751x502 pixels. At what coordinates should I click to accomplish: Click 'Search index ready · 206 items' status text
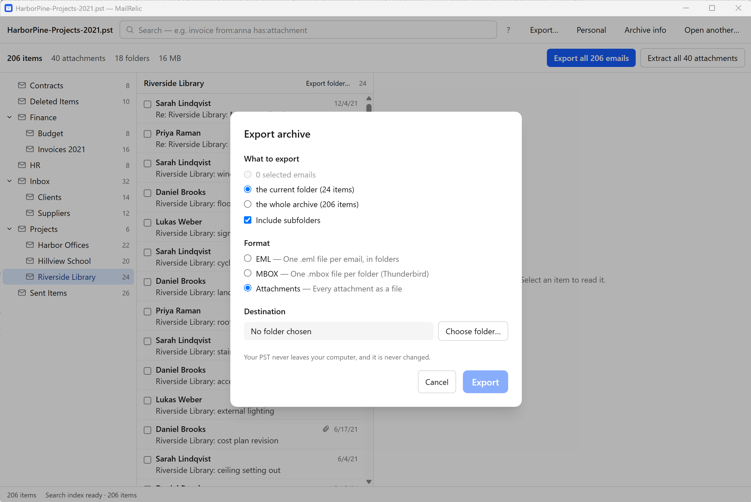91,495
